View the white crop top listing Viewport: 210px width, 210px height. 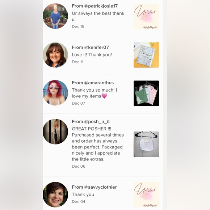tap(146, 144)
